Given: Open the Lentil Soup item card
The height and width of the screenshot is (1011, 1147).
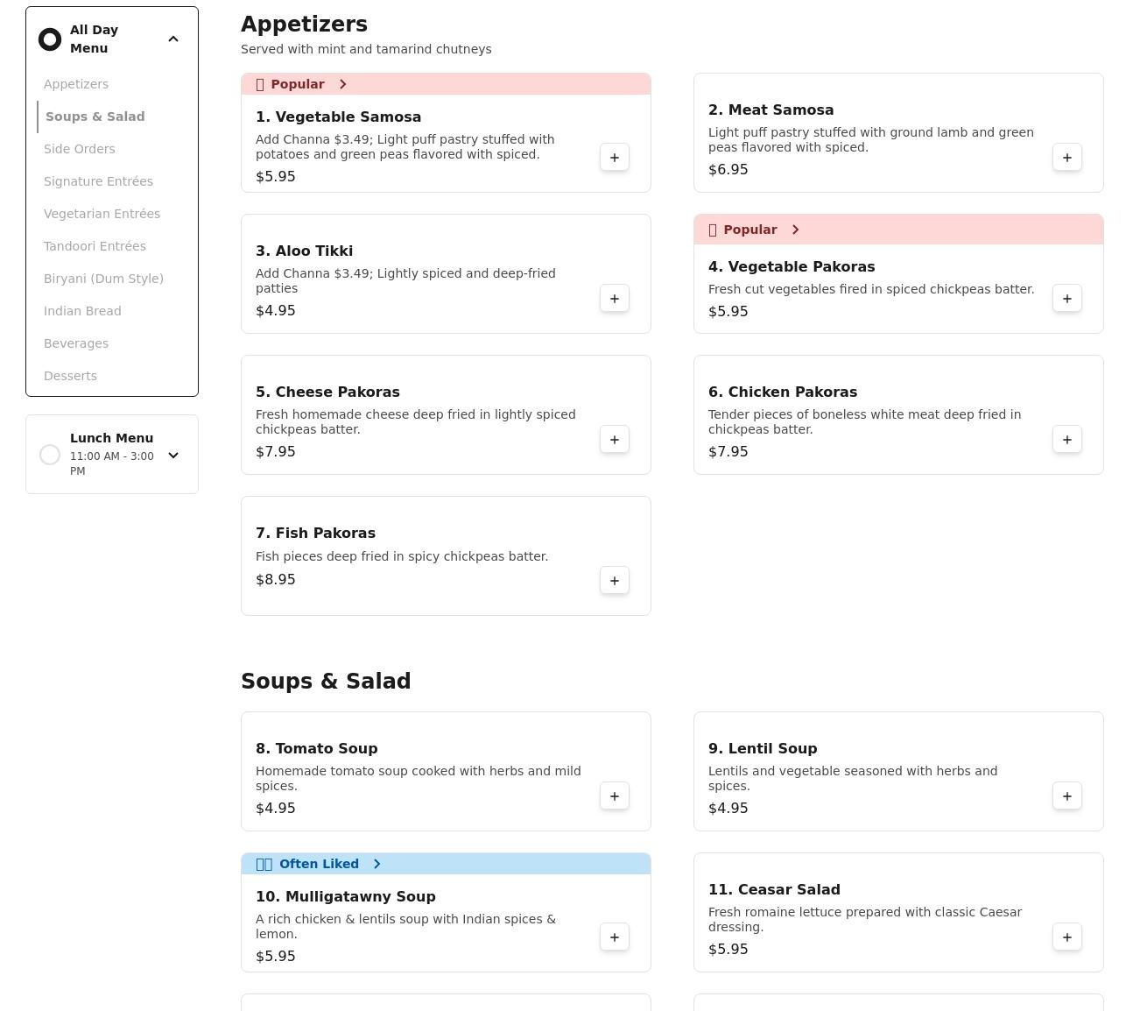Looking at the screenshot, I should (876, 771).
